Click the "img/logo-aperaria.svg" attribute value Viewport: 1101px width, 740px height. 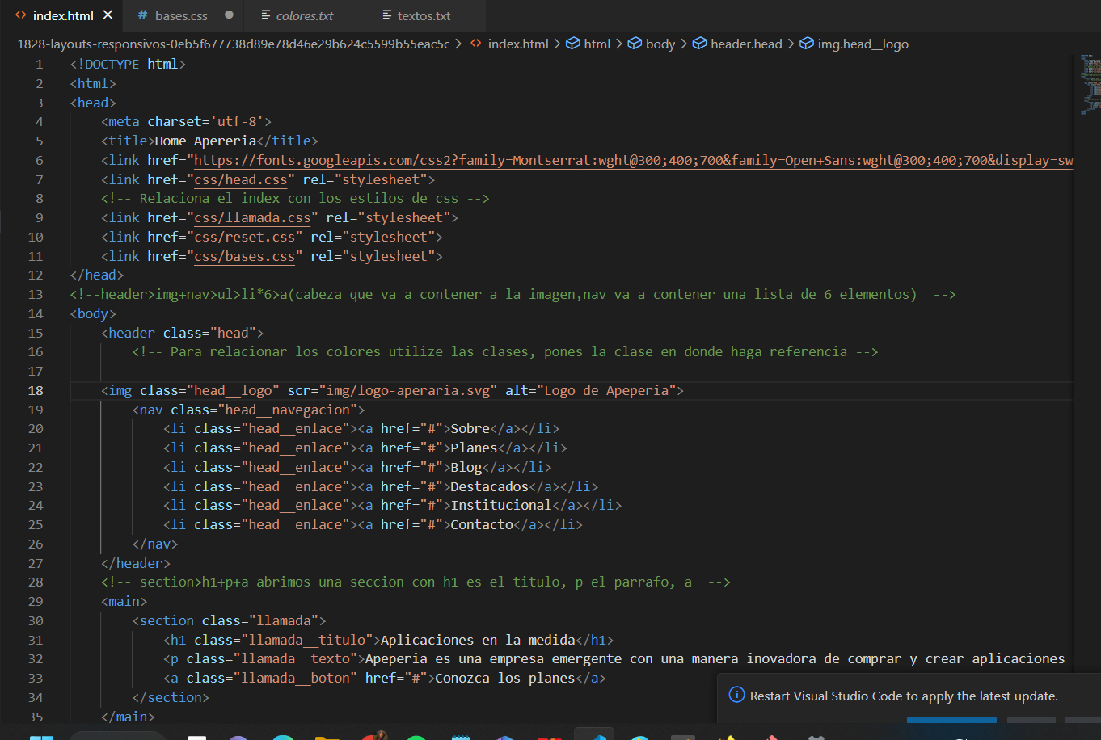(x=409, y=390)
